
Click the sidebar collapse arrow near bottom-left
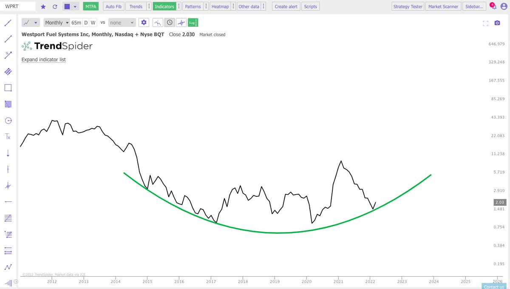click(x=16, y=281)
